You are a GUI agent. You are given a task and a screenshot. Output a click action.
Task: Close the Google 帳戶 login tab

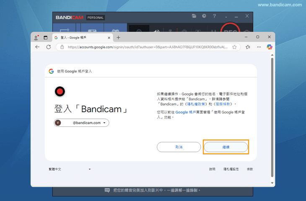coord(109,38)
